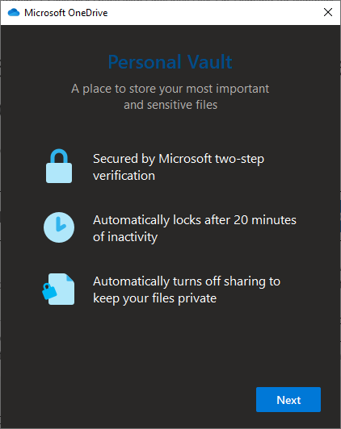Image resolution: width=341 pixels, height=429 pixels.
Task: Click the OneDrive cloud icon in title bar
Action: click(x=14, y=13)
